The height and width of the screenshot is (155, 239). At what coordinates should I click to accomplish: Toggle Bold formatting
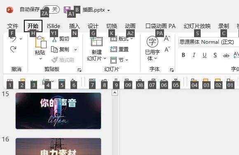click(183, 55)
